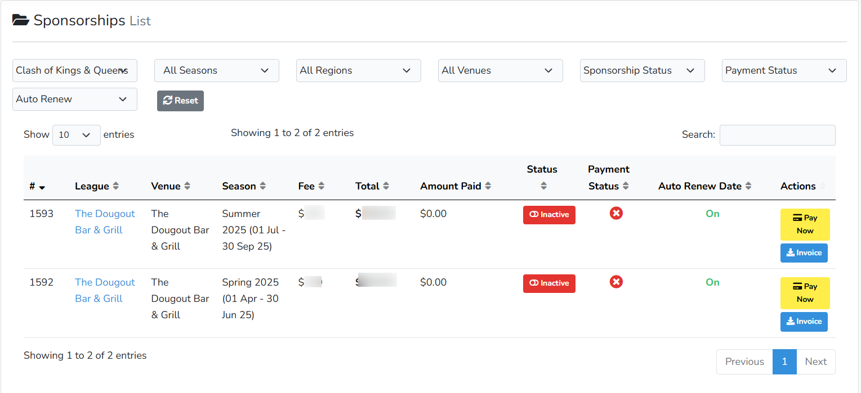Sort table by League column arrows
861x393 pixels.
pos(116,186)
